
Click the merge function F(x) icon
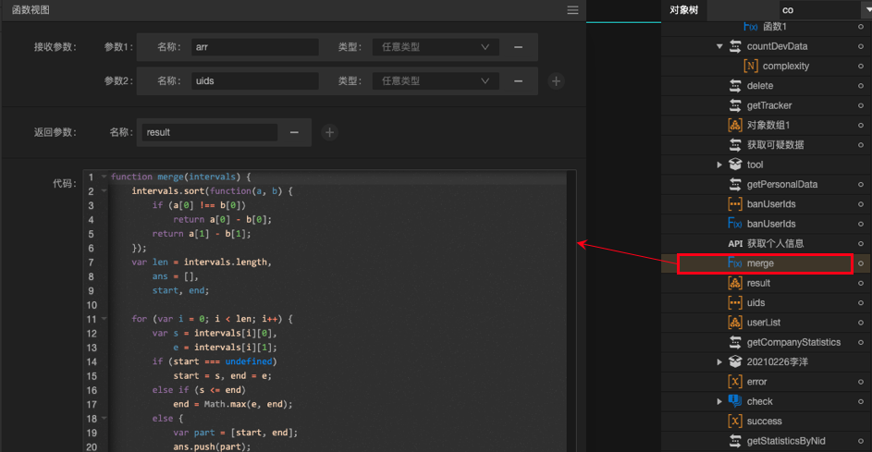734,263
